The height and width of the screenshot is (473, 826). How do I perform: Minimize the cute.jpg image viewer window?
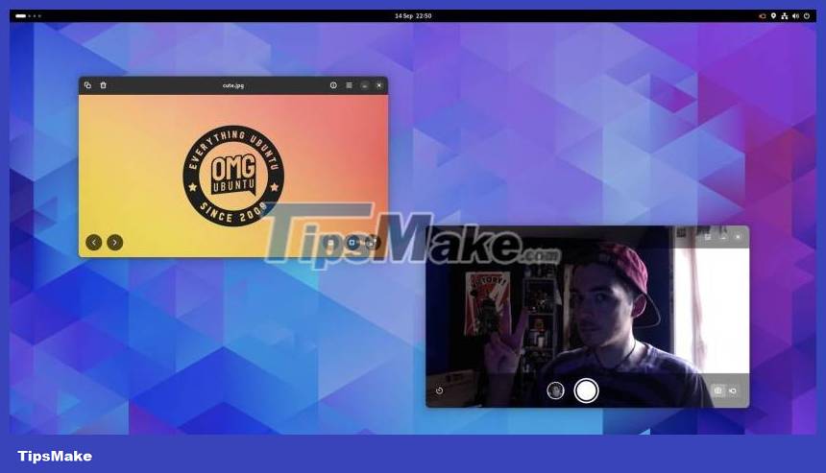pos(365,85)
